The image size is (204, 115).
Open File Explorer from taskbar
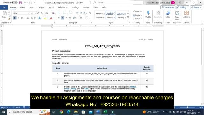coord(76,112)
